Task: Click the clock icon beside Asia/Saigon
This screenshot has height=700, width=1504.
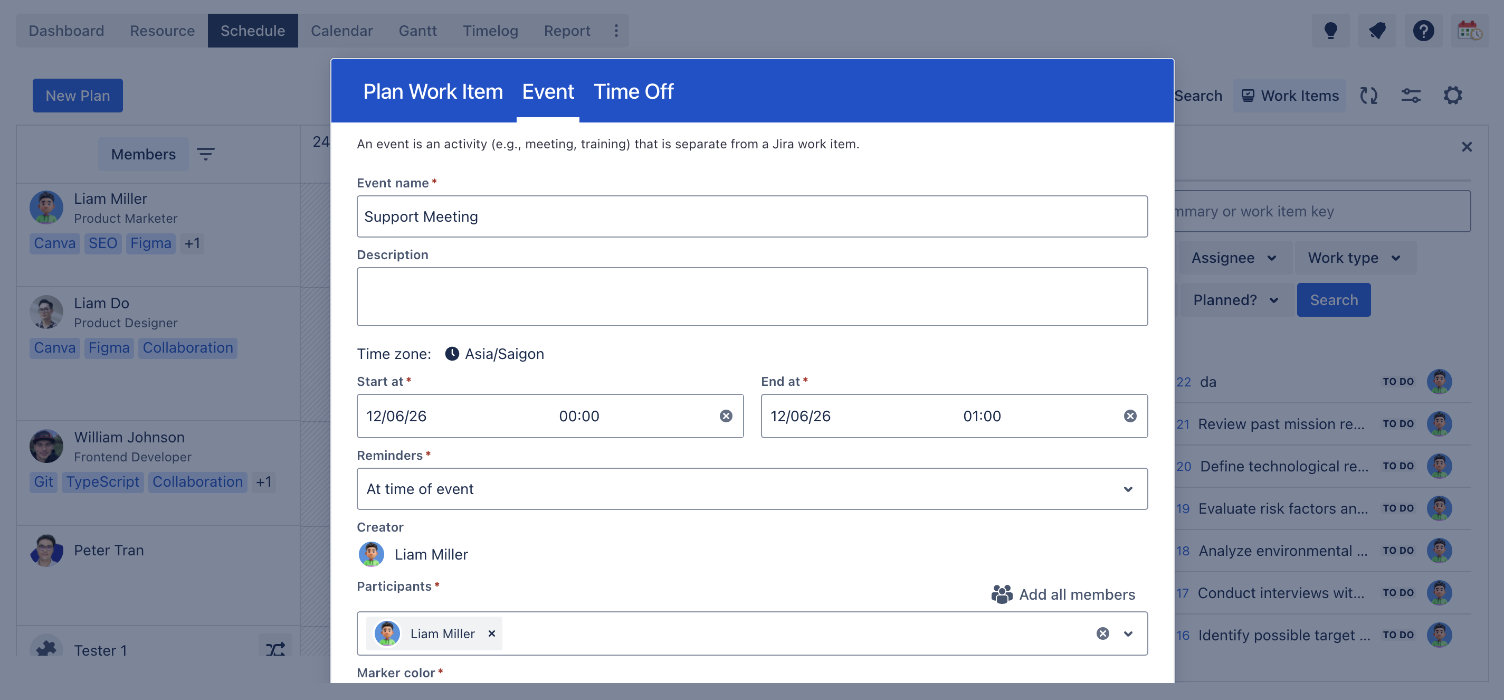Action: tap(452, 354)
